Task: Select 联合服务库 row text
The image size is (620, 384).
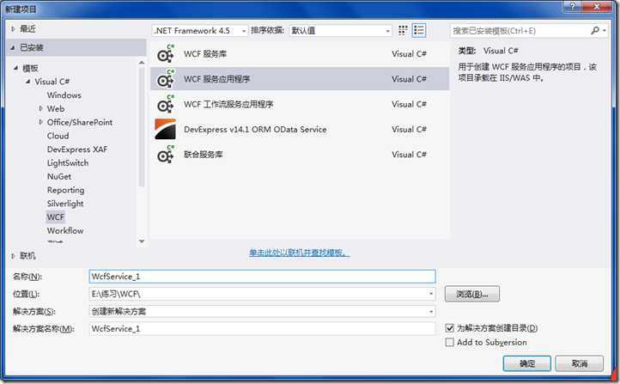Action: pyautogui.click(x=204, y=155)
